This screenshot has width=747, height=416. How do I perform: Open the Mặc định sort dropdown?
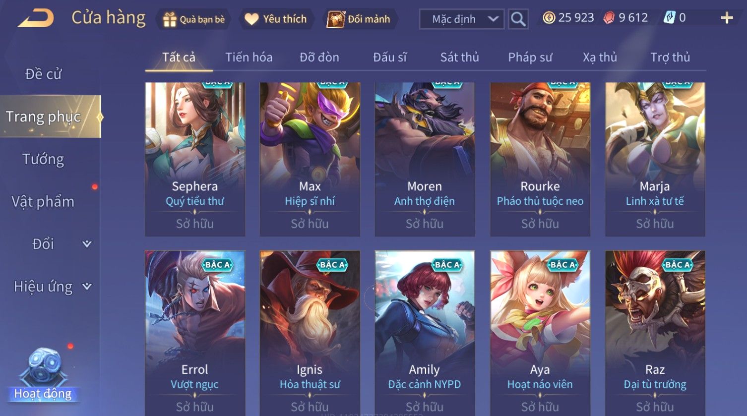coord(462,19)
